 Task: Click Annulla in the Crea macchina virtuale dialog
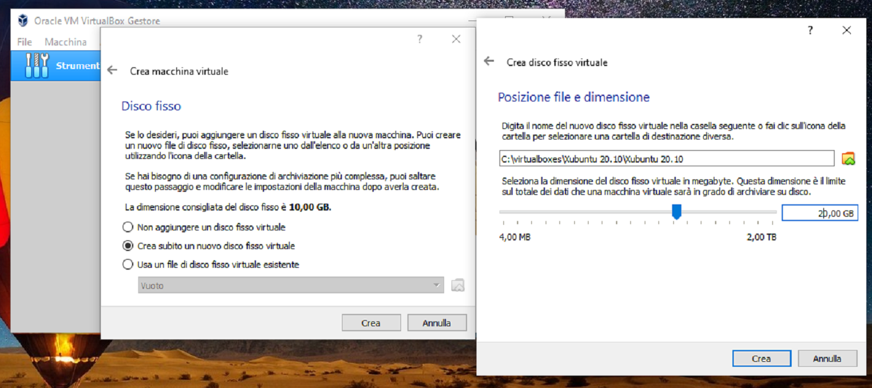437,322
